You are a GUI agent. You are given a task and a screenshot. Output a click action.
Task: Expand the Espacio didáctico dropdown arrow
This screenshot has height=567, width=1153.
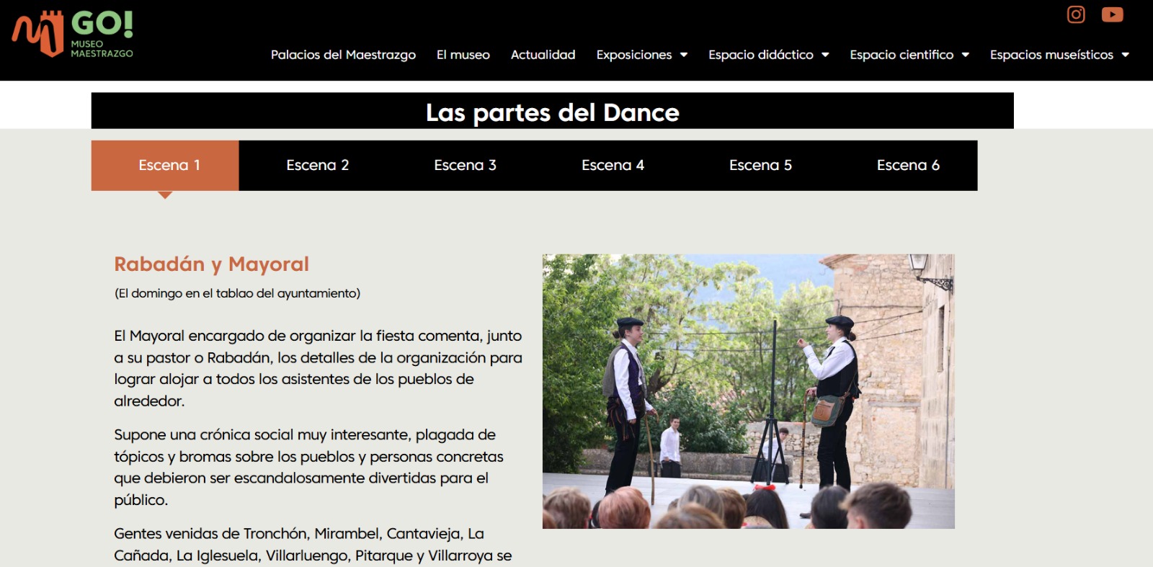coord(825,55)
